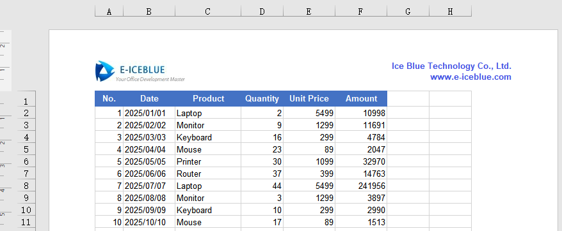Select the quantity cell 16

[x=262, y=137]
